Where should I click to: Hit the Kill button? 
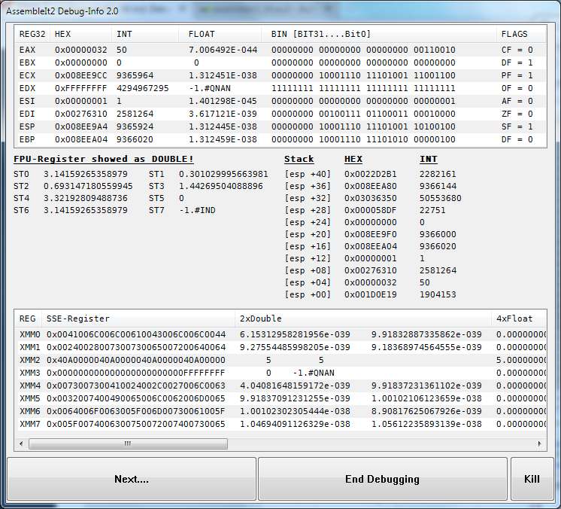pyautogui.click(x=532, y=479)
